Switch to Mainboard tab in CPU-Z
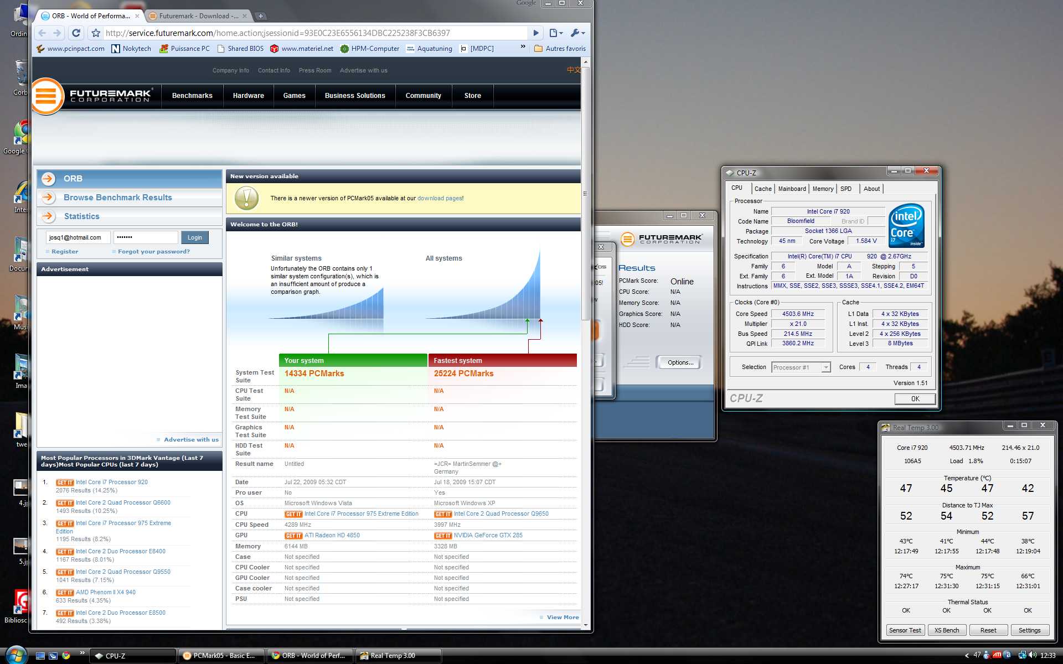Image resolution: width=1063 pixels, height=664 pixels. click(792, 189)
